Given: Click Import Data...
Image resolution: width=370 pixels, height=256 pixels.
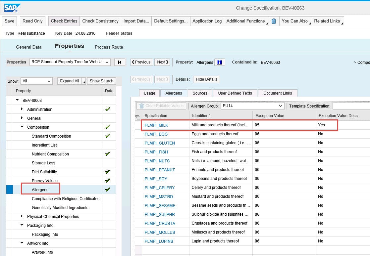Looking at the screenshot, I should [136, 21].
